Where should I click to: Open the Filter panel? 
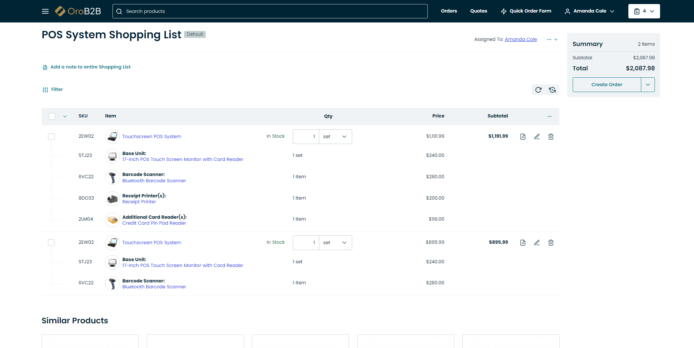pos(53,89)
